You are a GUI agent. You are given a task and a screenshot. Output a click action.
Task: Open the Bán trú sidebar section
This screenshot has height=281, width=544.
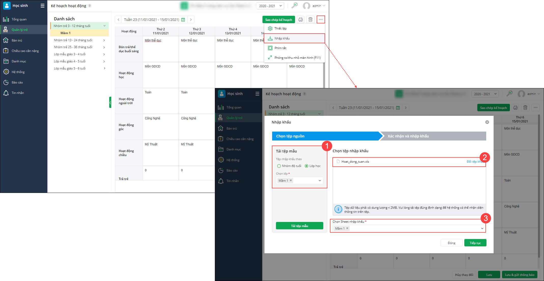click(17, 40)
